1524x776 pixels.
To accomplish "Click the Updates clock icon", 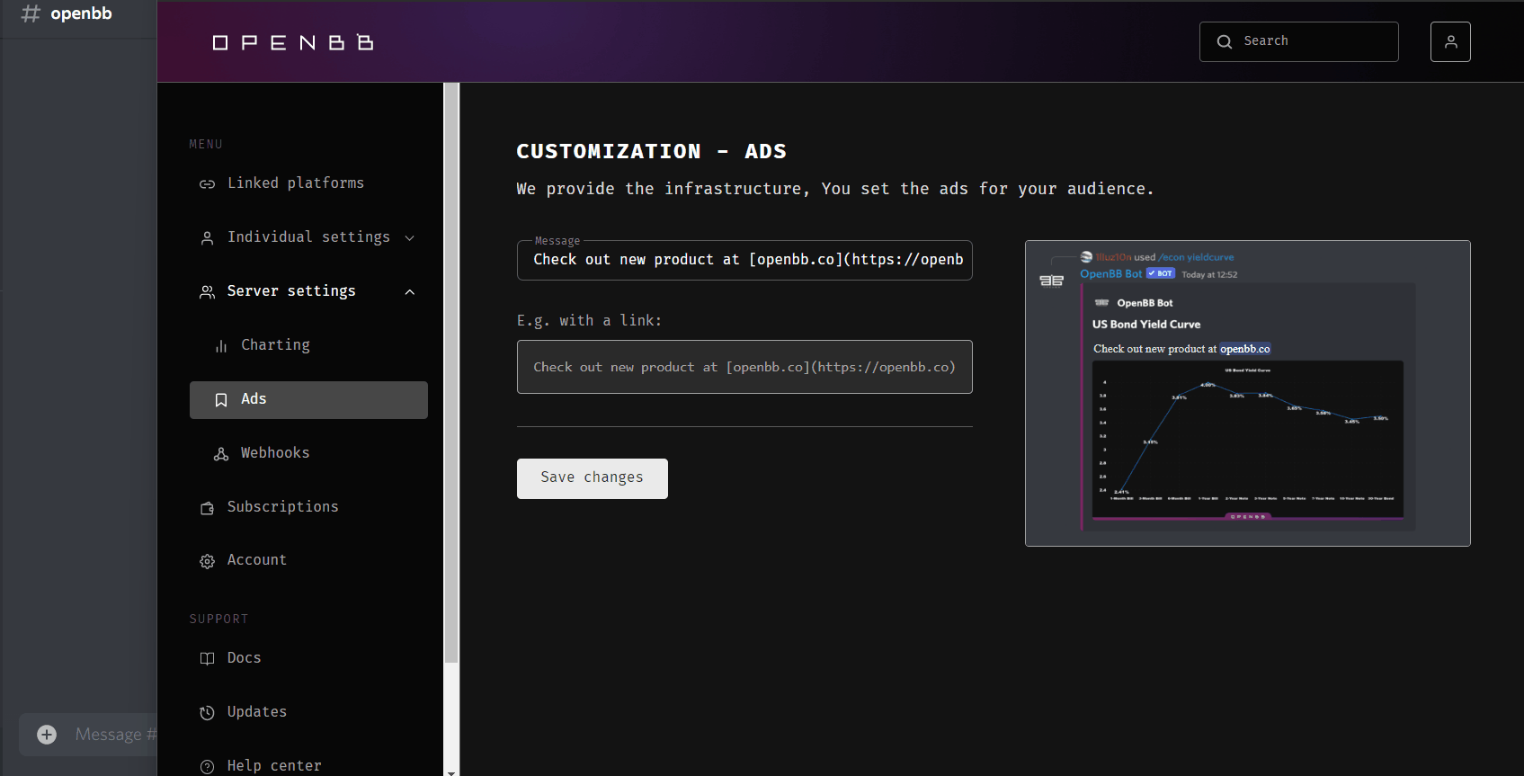I will pos(207,713).
